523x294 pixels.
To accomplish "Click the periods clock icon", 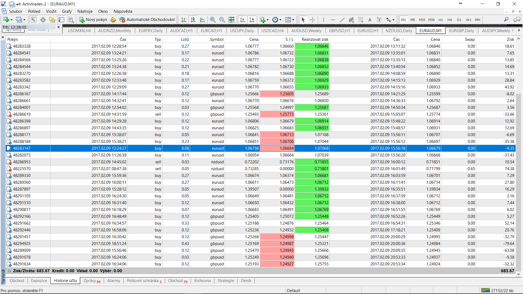I will point(275,20).
